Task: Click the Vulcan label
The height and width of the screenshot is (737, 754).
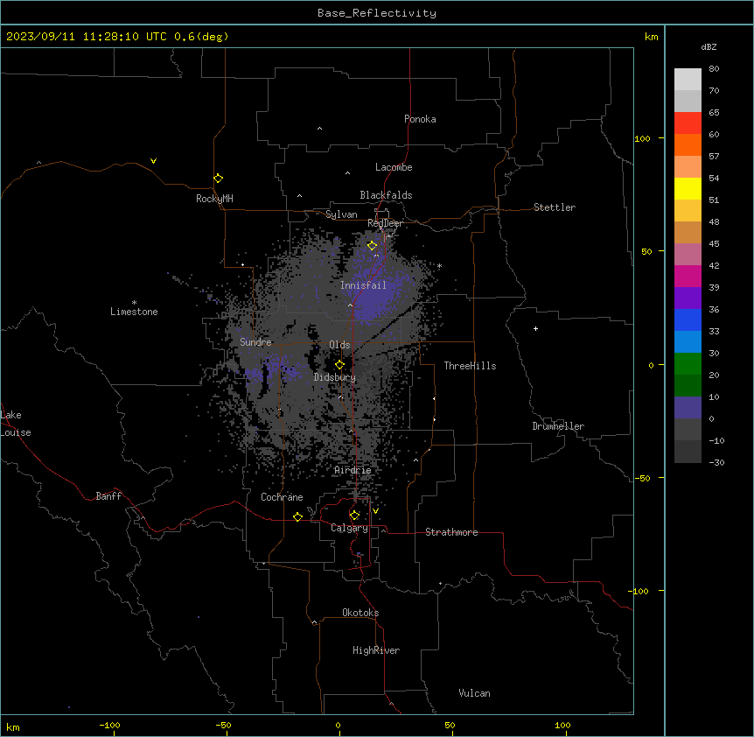Action: pos(474,693)
